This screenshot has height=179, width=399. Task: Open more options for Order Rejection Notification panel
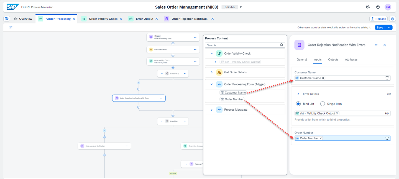pyautogui.click(x=377, y=45)
